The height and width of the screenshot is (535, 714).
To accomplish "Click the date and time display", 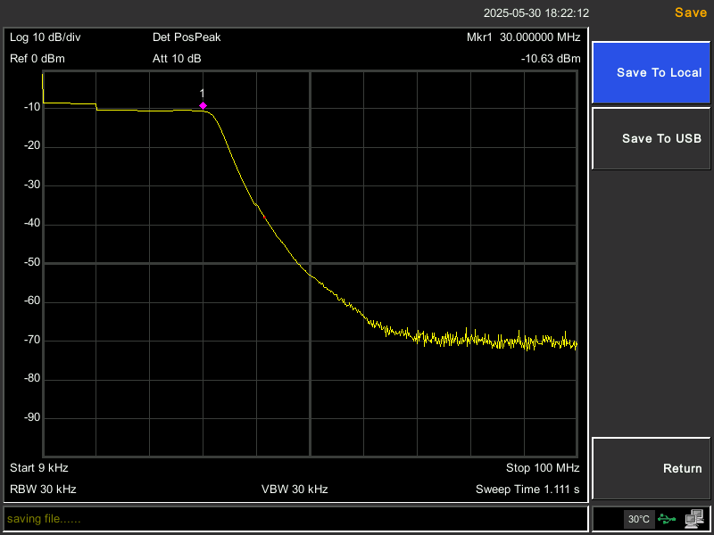I will [536, 13].
